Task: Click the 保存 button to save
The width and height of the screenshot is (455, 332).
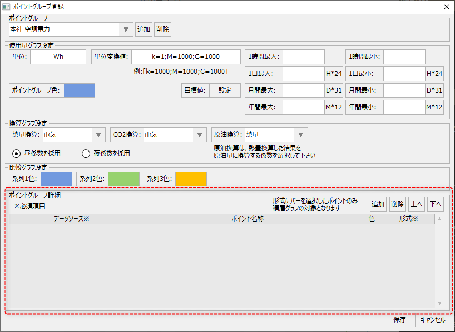Action: point(399,320)
